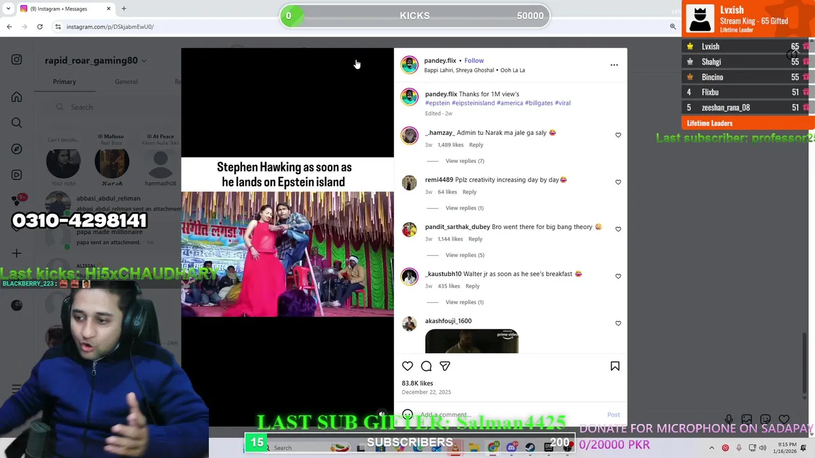Click the pandey.flix avatar in the post header

point(409,65)
